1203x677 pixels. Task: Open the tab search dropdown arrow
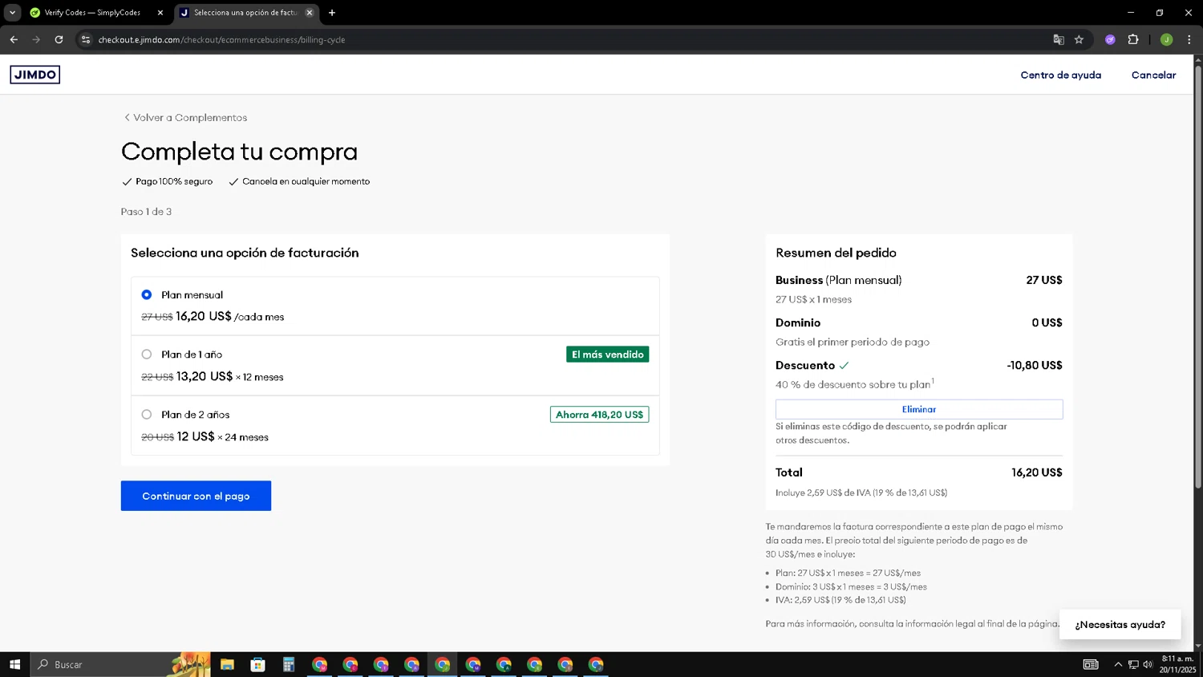pos(12,13)
